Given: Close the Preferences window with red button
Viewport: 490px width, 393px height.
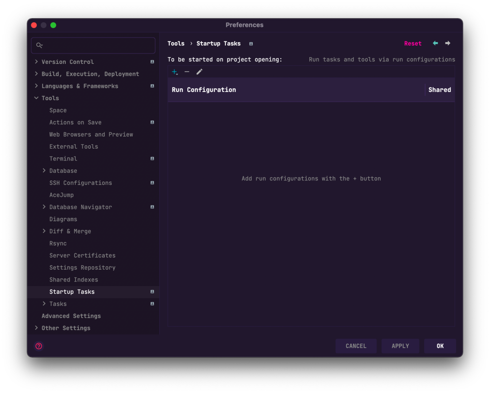Looking at the screenshot, I should [x=34, y=25].
